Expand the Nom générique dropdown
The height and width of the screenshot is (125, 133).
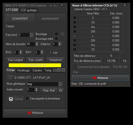coord(60,84)
